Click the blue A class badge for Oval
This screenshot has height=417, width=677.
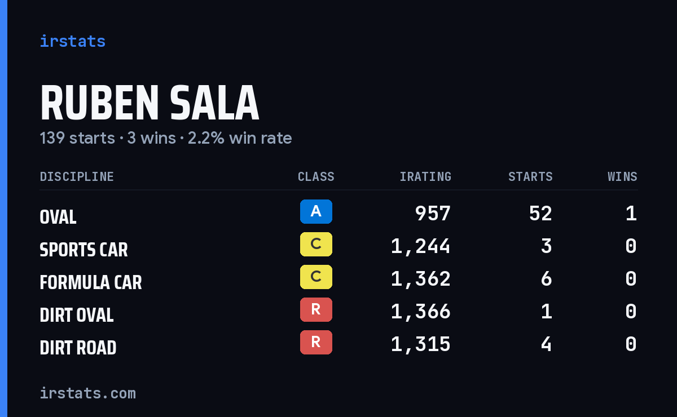[x=316, y=211]
